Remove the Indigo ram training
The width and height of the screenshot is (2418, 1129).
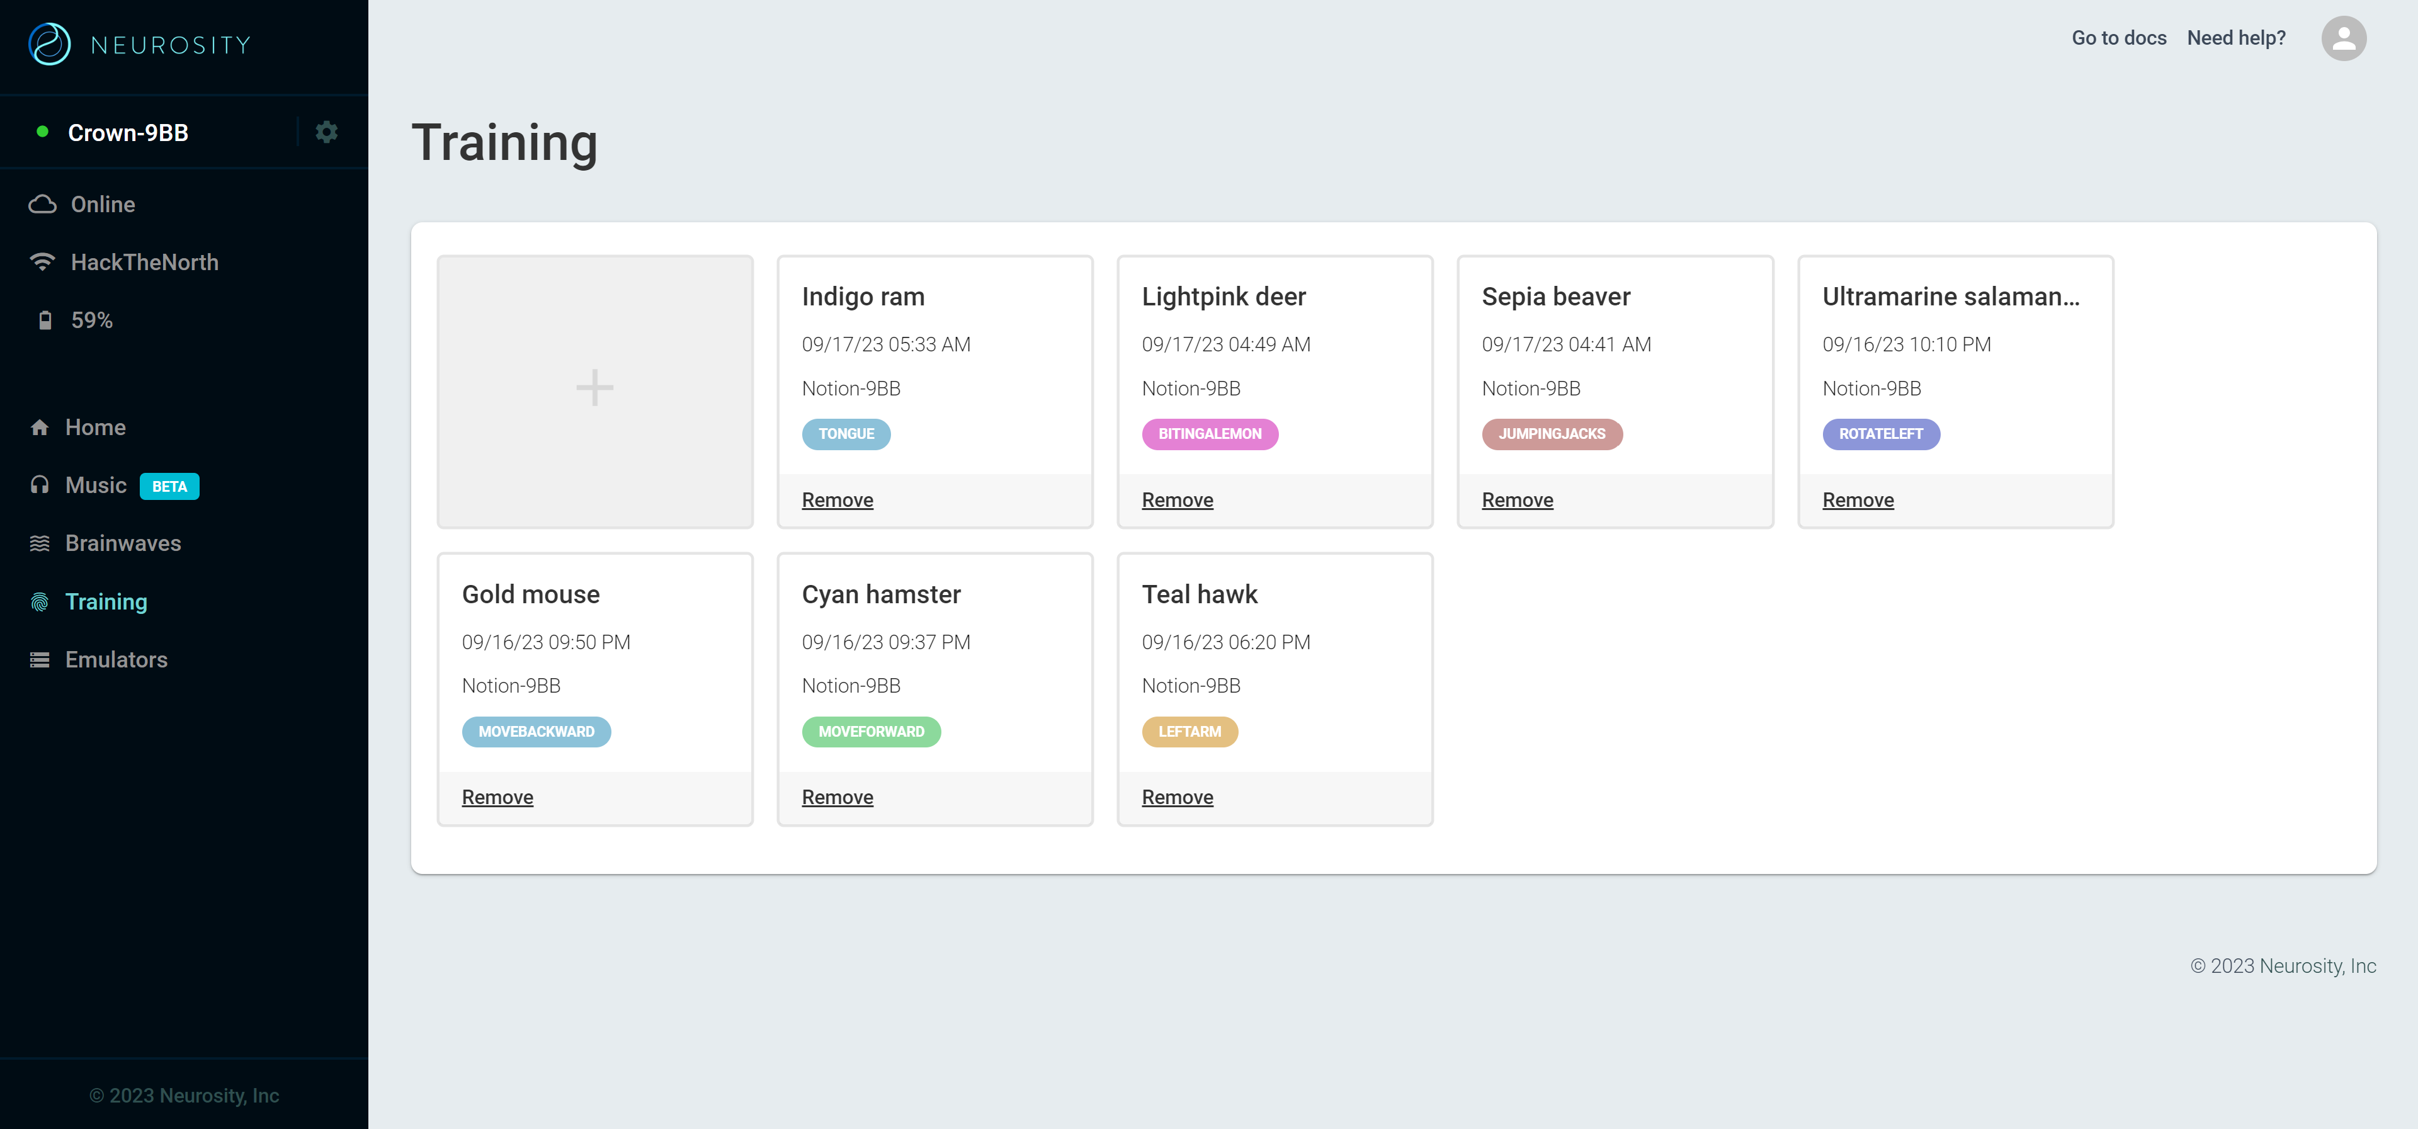point(836,500)
